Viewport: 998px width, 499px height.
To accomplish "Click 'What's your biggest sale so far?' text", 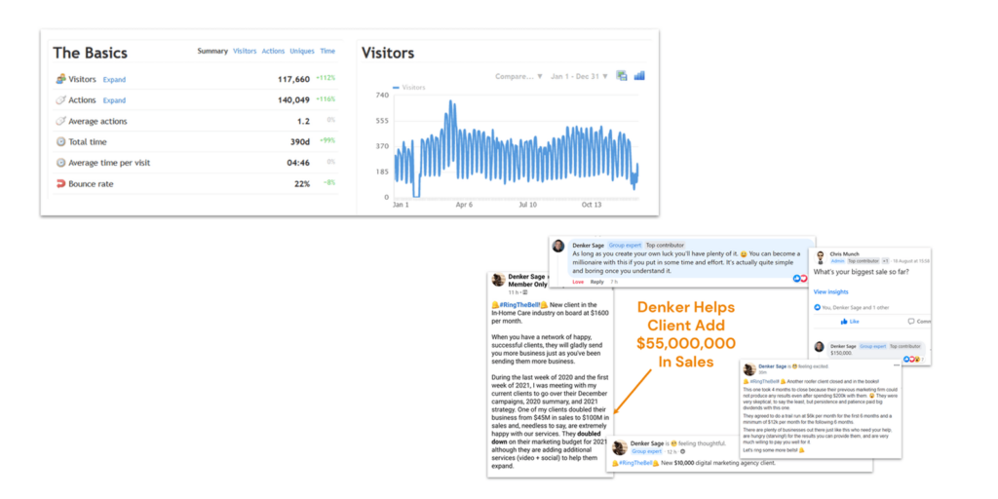I will click(861, 273).
